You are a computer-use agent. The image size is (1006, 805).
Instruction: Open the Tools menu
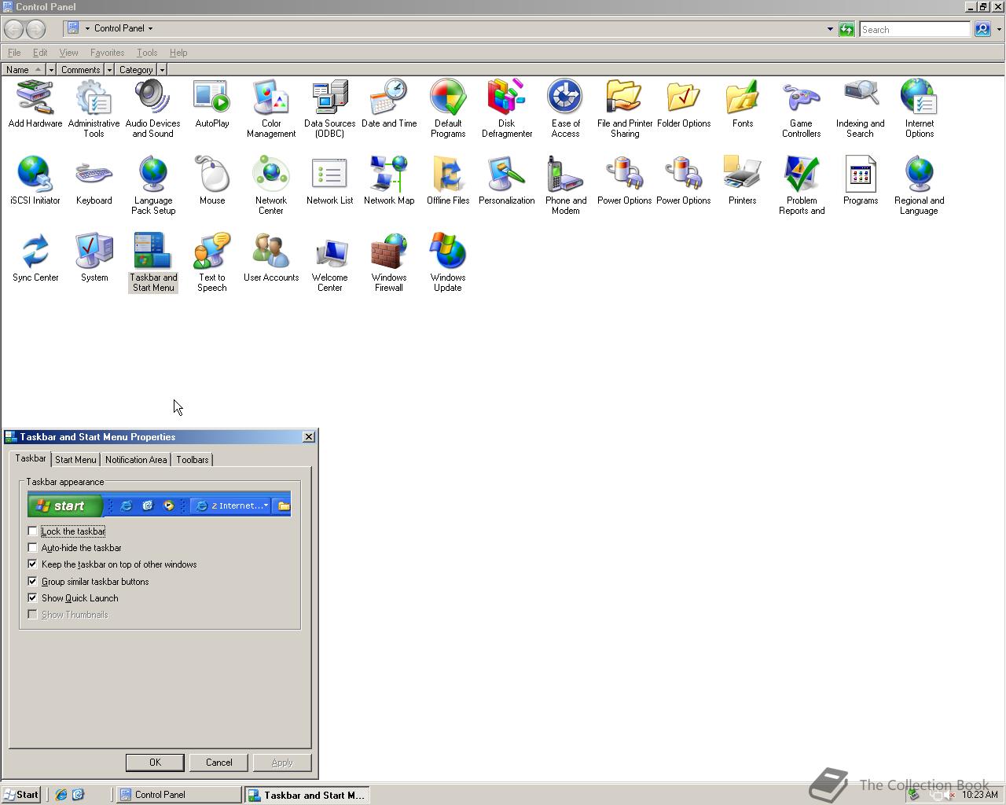(147, 53)
